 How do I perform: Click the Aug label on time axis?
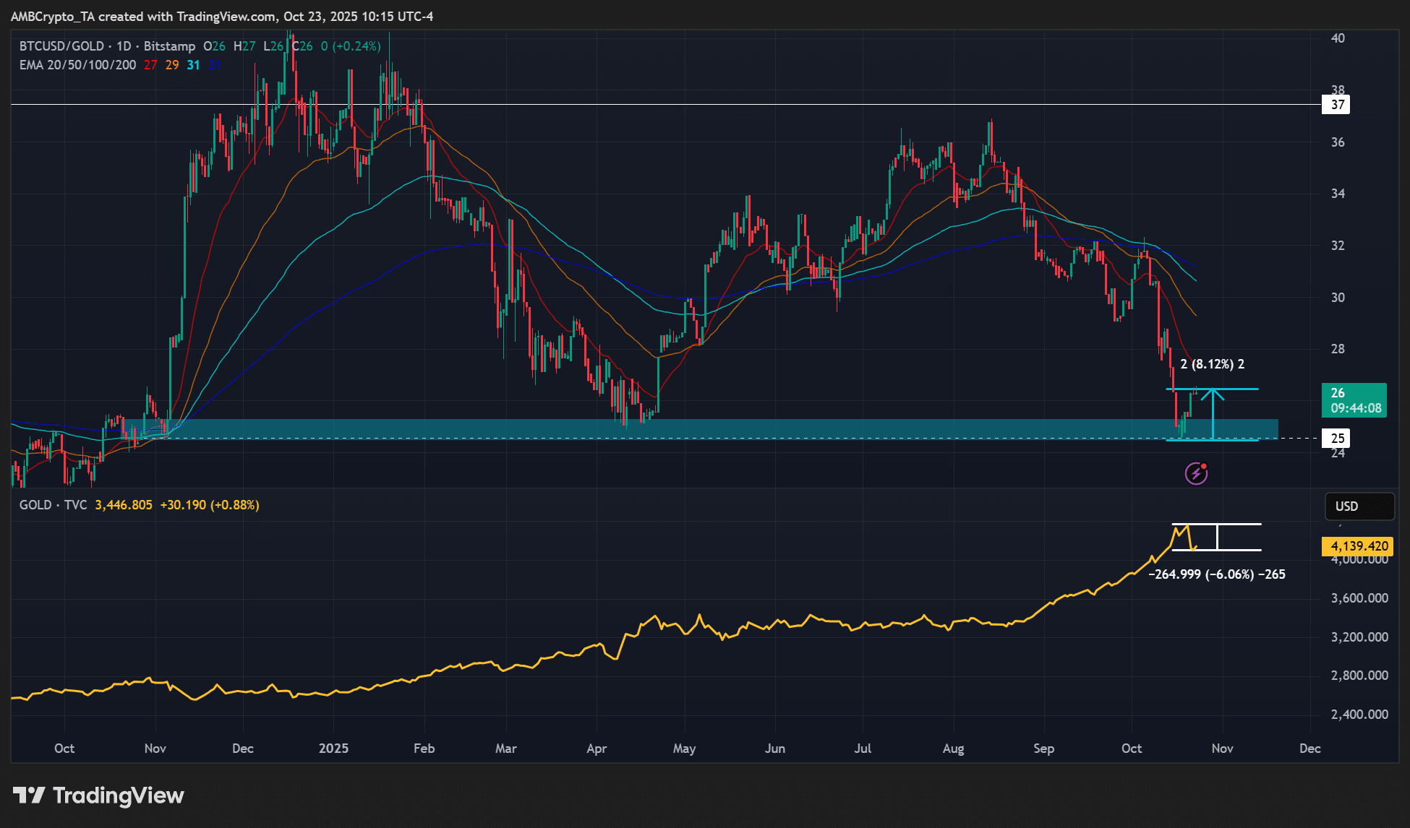click(953, 749)
